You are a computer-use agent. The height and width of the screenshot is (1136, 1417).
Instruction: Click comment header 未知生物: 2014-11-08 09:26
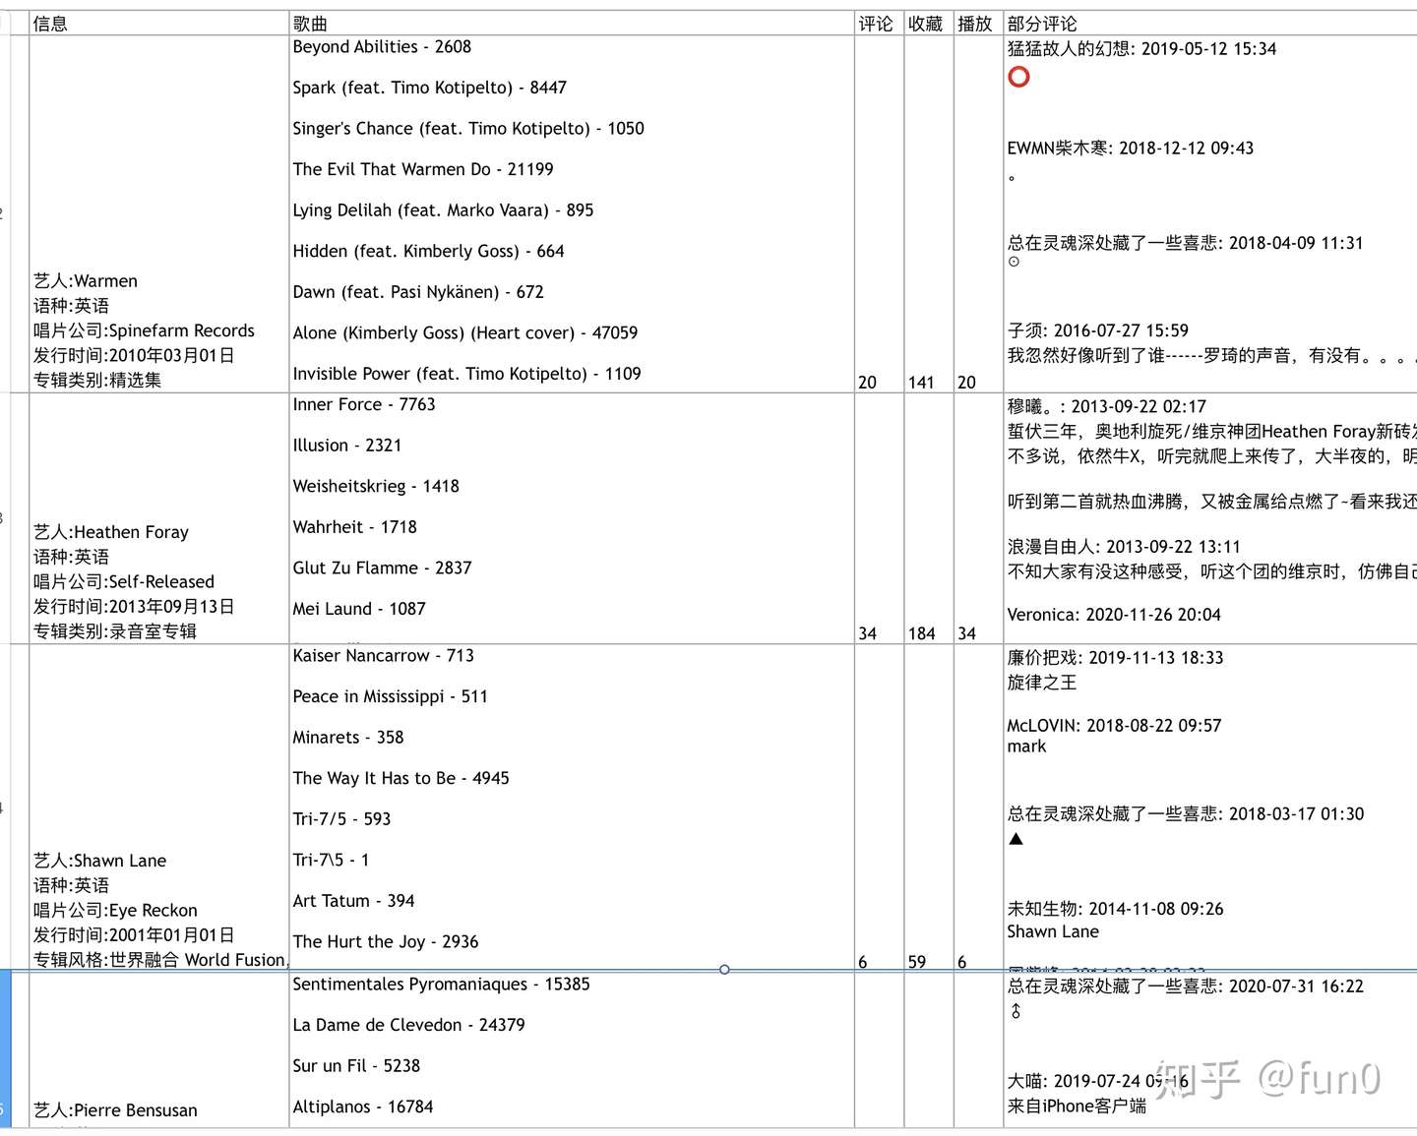tap(1115, 910)
